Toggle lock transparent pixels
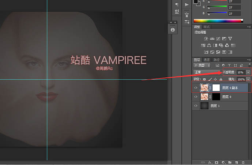This screenshot has width=252, height=165. pos(204,79)
